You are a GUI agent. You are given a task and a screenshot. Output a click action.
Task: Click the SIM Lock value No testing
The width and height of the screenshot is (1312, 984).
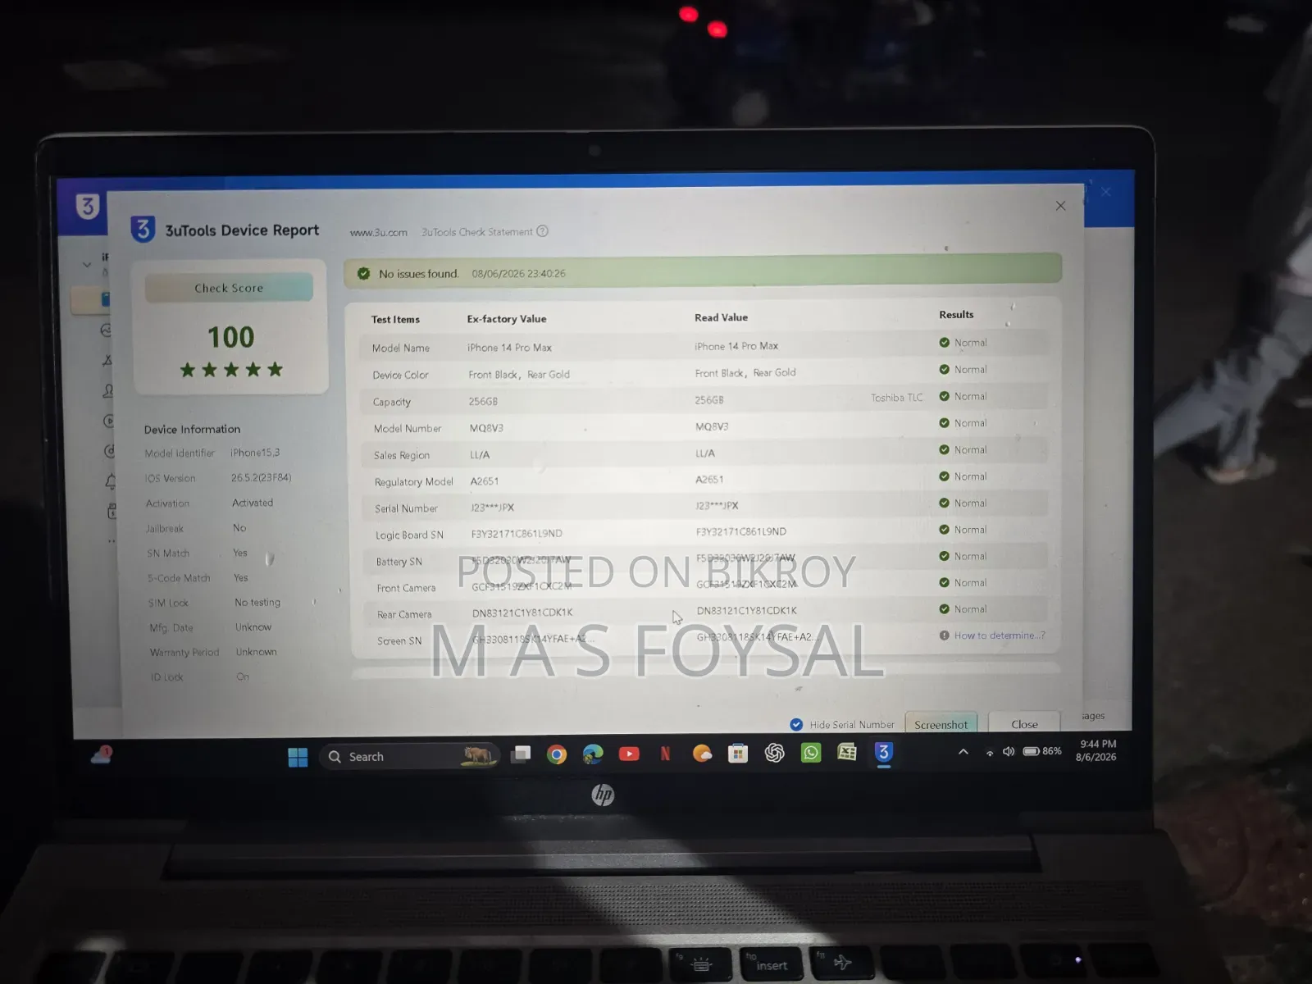tap(257, 603)
